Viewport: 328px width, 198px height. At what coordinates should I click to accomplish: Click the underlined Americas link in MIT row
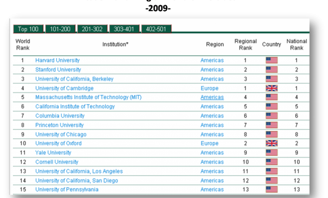point(212,98)
